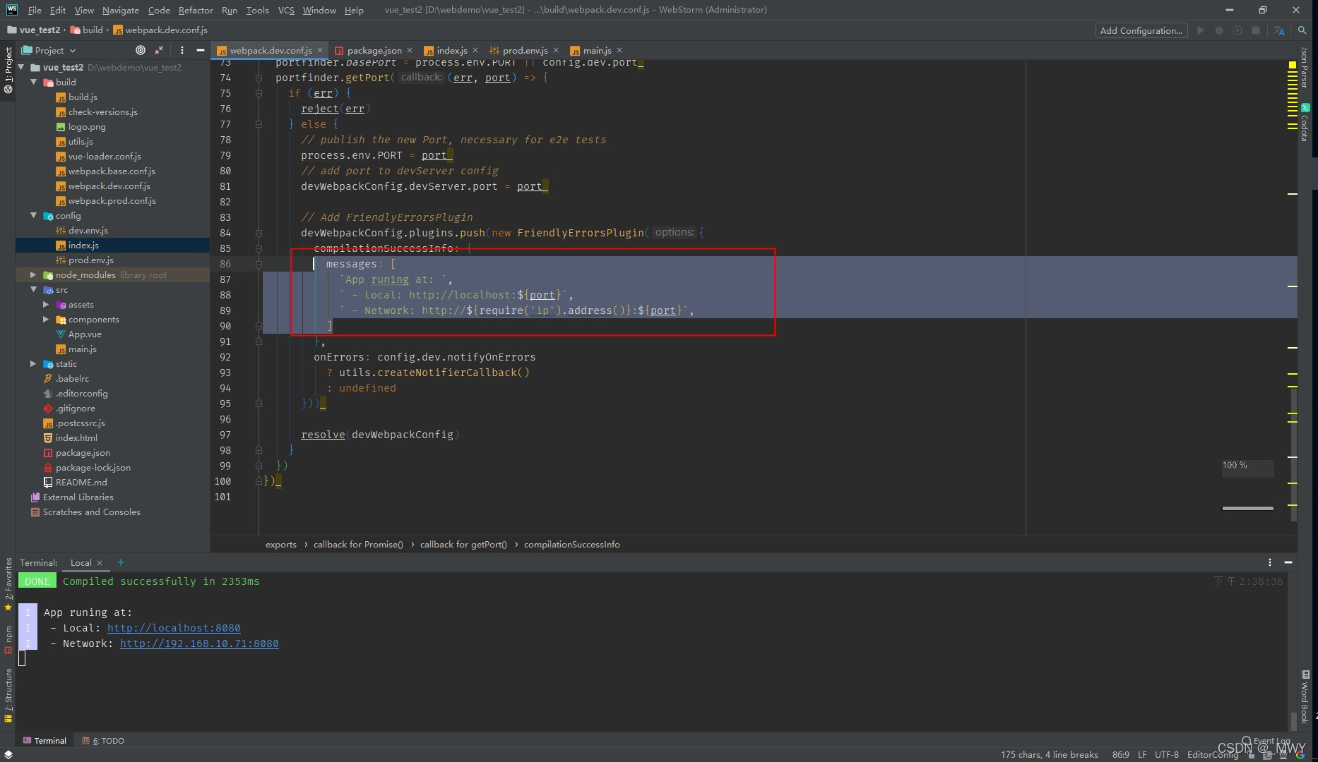This screenshot has height=762, width=1318.
Task: Click the compilationSuccessInfo breadcrumb
Action: tap(572, 544)
